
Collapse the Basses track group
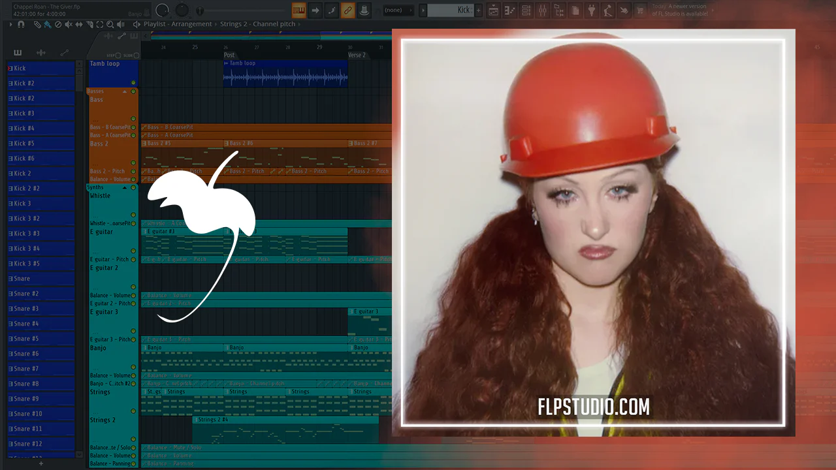(x=125, y=91)
